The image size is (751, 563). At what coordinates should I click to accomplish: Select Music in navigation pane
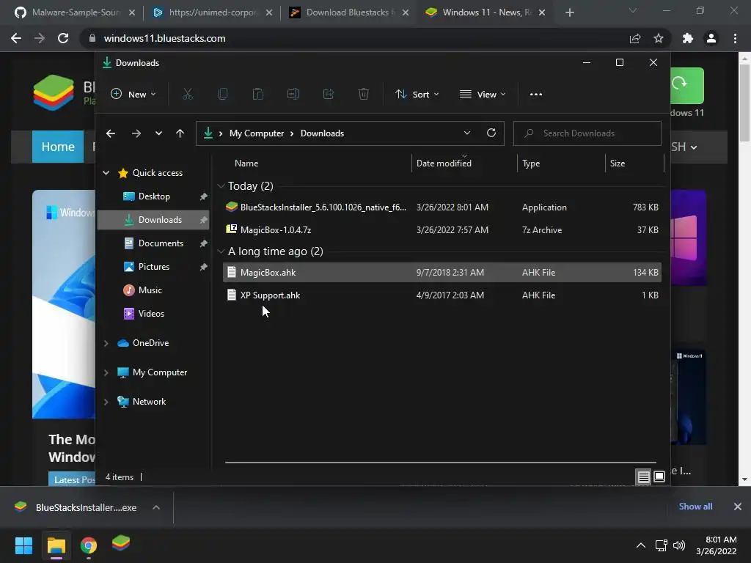click(153, 290)
